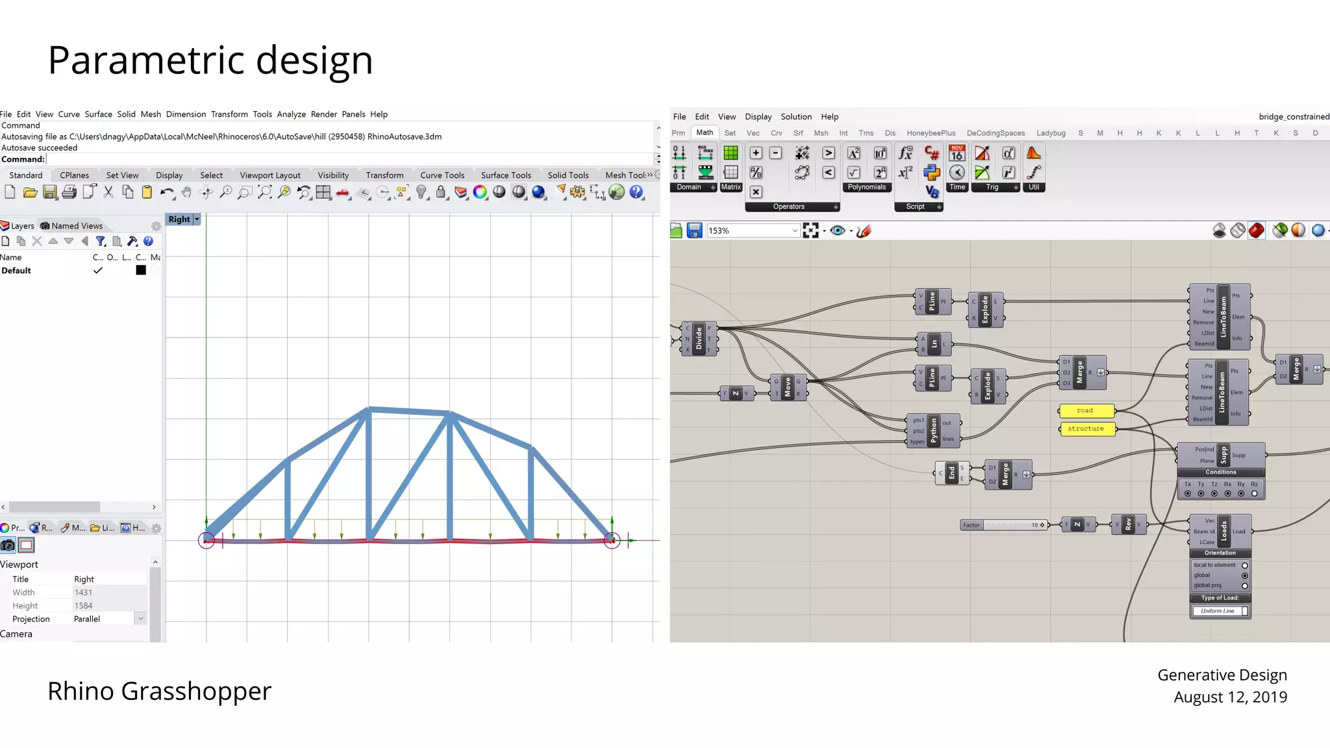1330x748 pixels.
Task: Click the Rhino Help question mark icon
Action: (x=636, y=192)
